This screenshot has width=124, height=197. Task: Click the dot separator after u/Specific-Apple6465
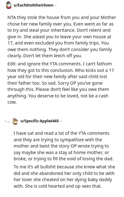tap(61, 121)
